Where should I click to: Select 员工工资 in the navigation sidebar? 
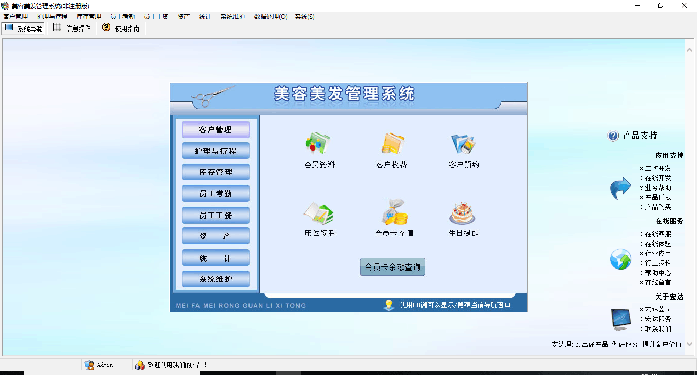coord(216,215)
